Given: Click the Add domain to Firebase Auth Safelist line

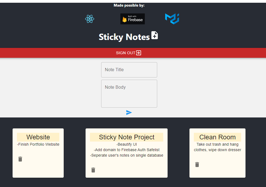Looking at the screenshot, I should (127, 150).
